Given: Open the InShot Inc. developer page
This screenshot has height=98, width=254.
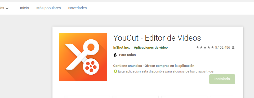Looking at the screenshot, I should point(122,48).
